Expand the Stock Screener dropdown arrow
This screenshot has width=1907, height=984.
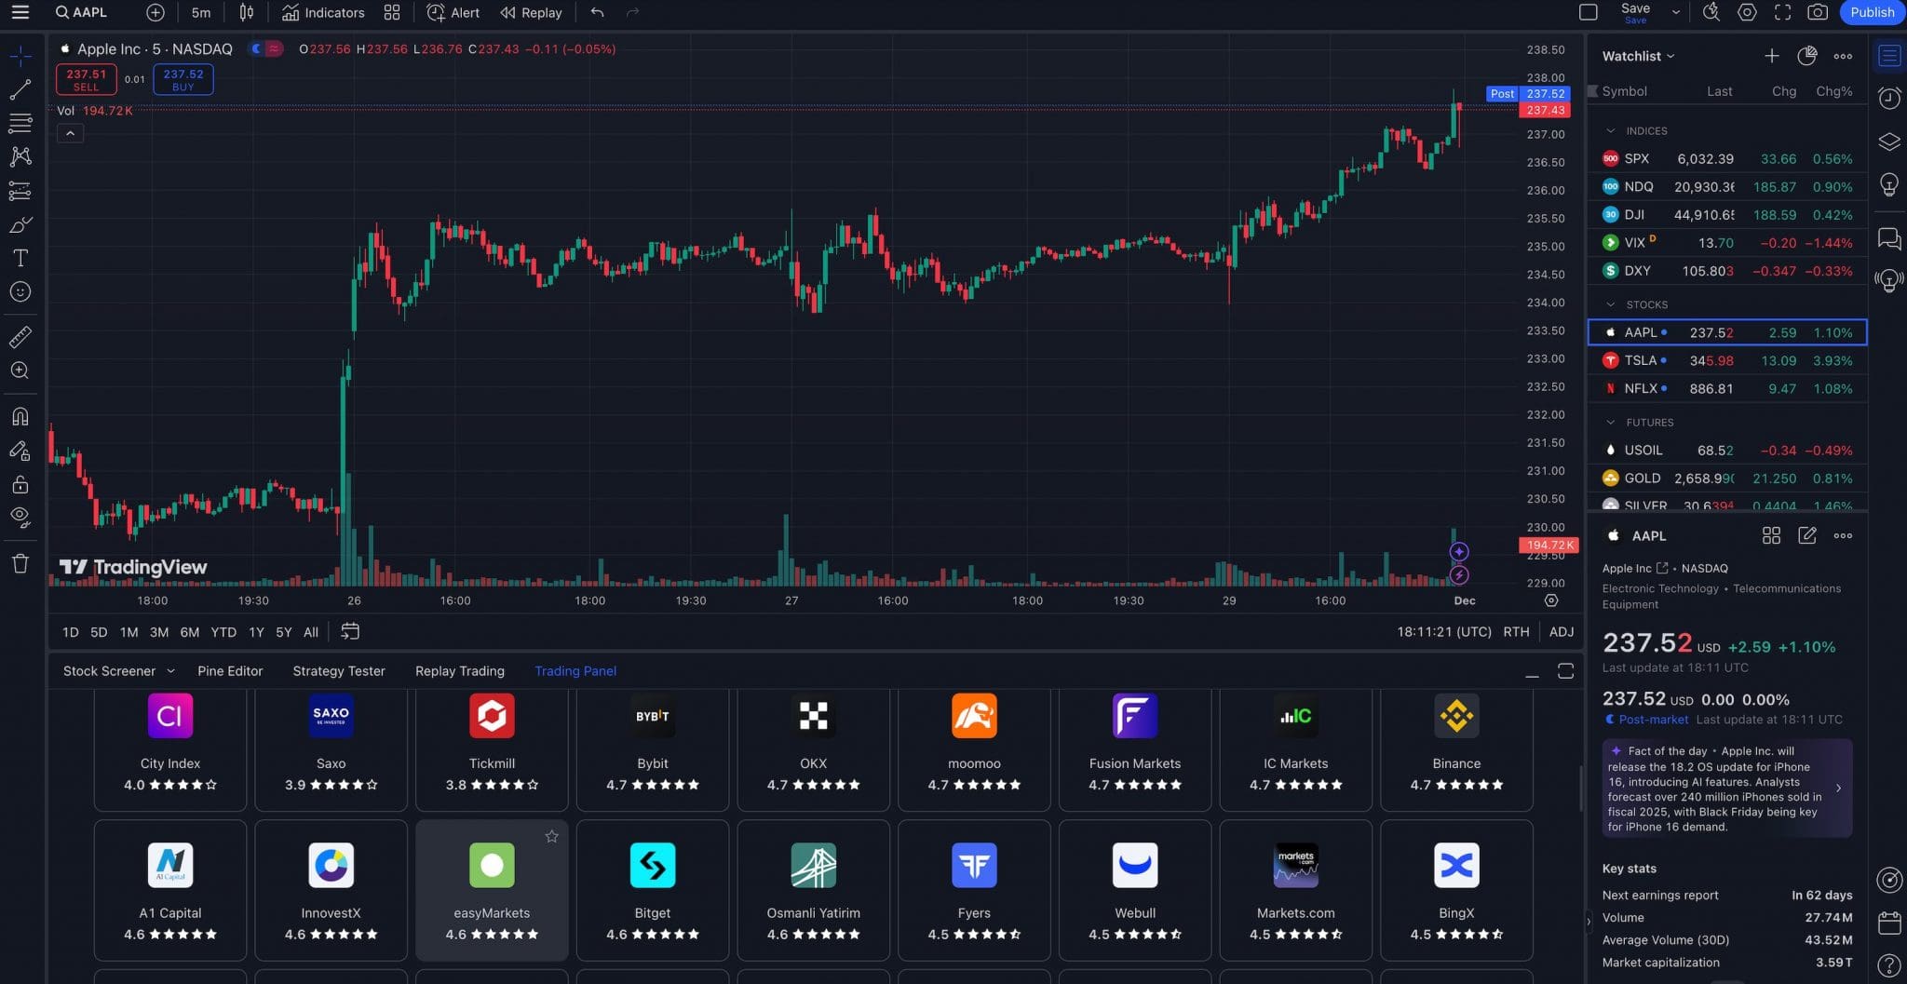(x=170, y=671)
